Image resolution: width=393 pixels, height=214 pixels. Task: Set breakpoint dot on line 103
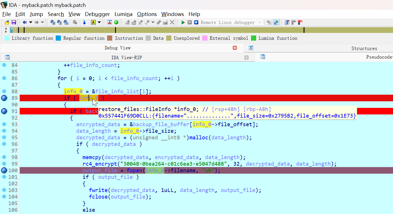click(x=4, y=190)
